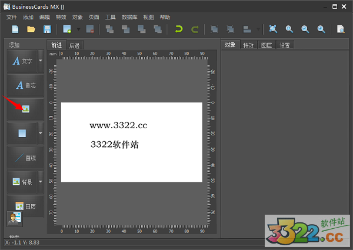This screenshot has width=353, height=250.
Task: Click the send backward toolbar icon
Action: click(x=141, y=29)
